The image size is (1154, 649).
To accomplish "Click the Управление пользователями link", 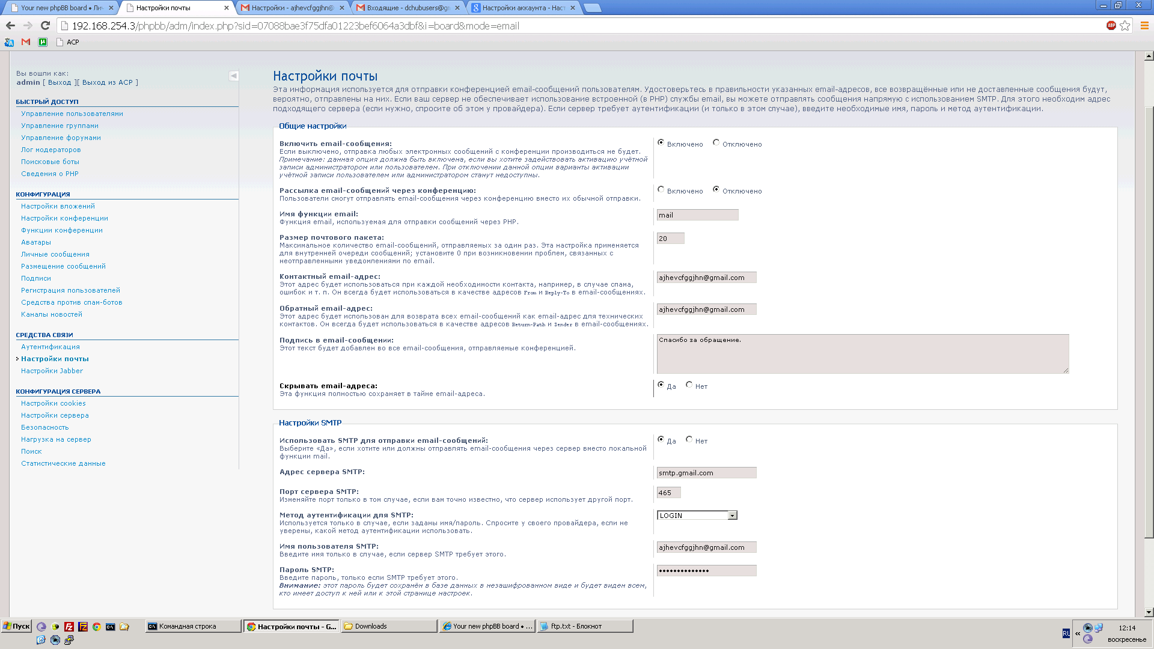I will (72, 114).
